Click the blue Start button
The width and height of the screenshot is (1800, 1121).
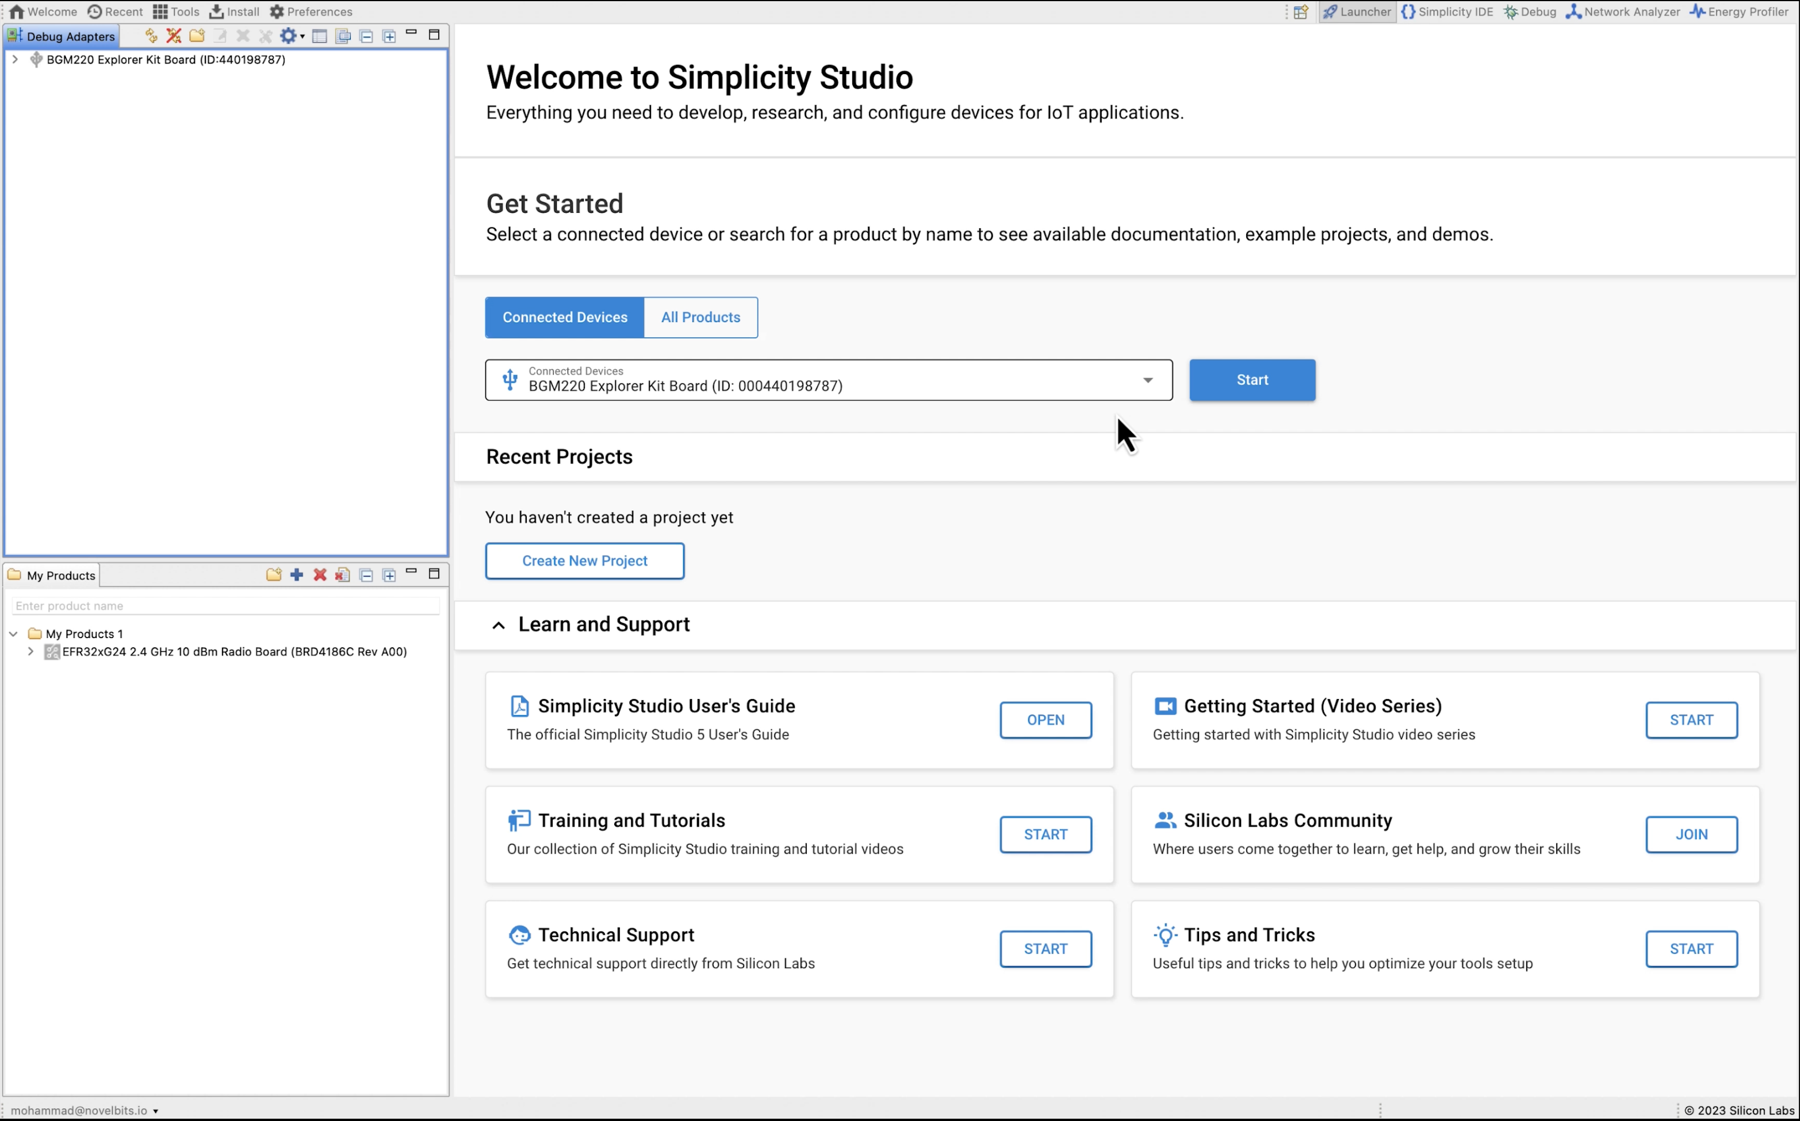pyautogui.click(x=1252, y=381)
